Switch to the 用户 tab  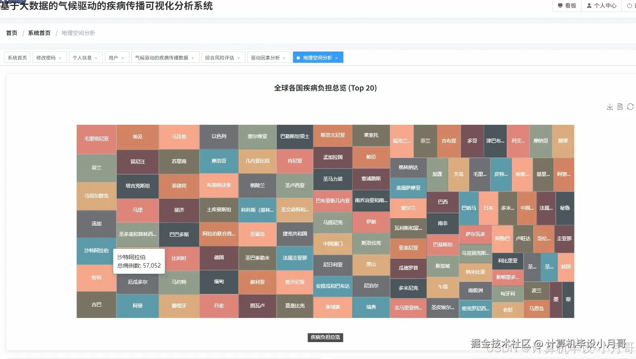tap(117, 58)
